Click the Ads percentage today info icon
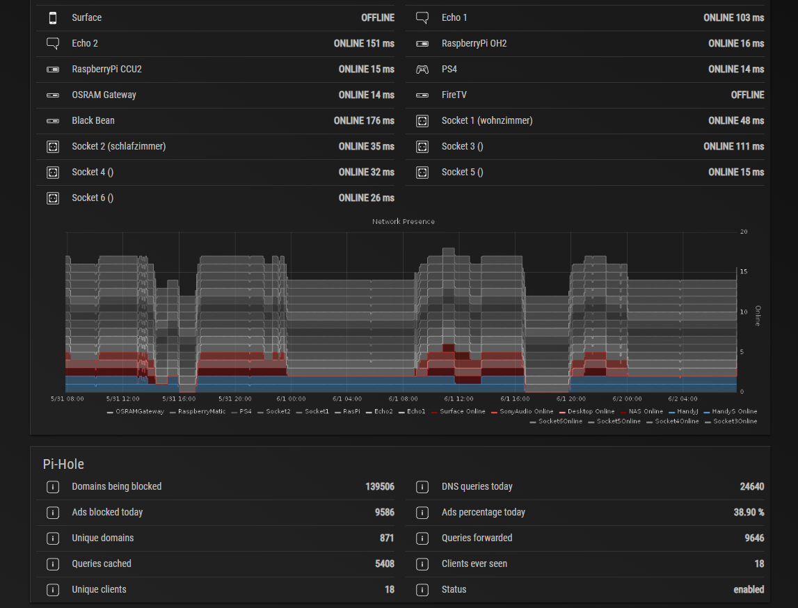798x608 pixels. click(x=422, y=512)
